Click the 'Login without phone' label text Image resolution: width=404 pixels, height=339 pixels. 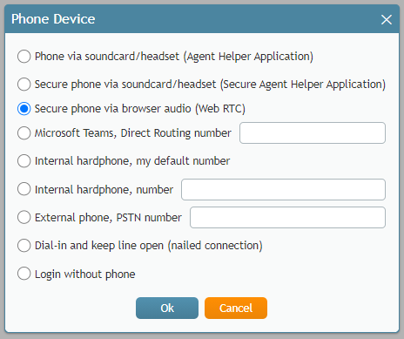(x=85, y=274)
